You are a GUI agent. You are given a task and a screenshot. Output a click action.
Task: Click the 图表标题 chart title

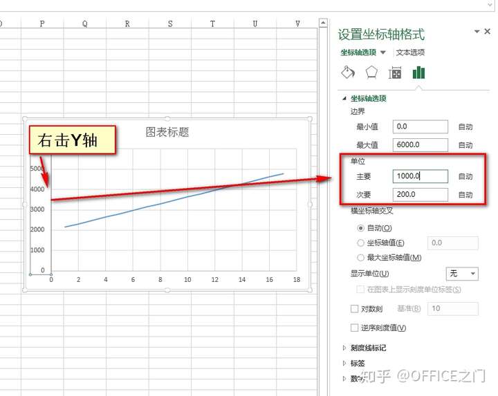click(167, 132)
